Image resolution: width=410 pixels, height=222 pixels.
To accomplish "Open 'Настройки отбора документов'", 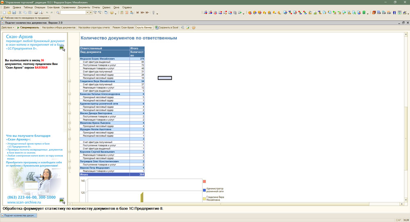I will click(59, 27).
